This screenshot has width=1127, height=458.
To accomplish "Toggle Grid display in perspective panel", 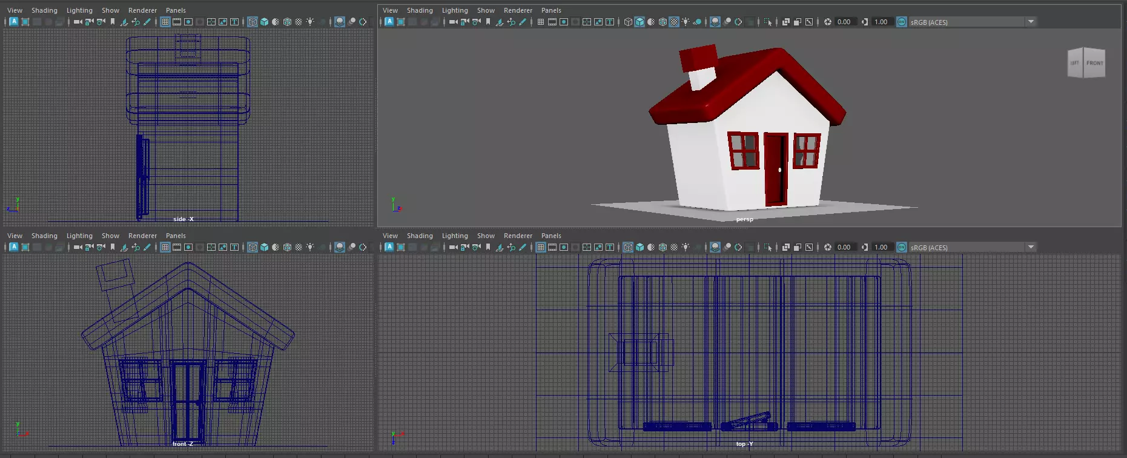I will pos(541,22).
